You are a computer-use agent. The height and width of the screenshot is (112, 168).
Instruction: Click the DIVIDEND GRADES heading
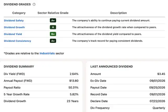pos(17,4)
